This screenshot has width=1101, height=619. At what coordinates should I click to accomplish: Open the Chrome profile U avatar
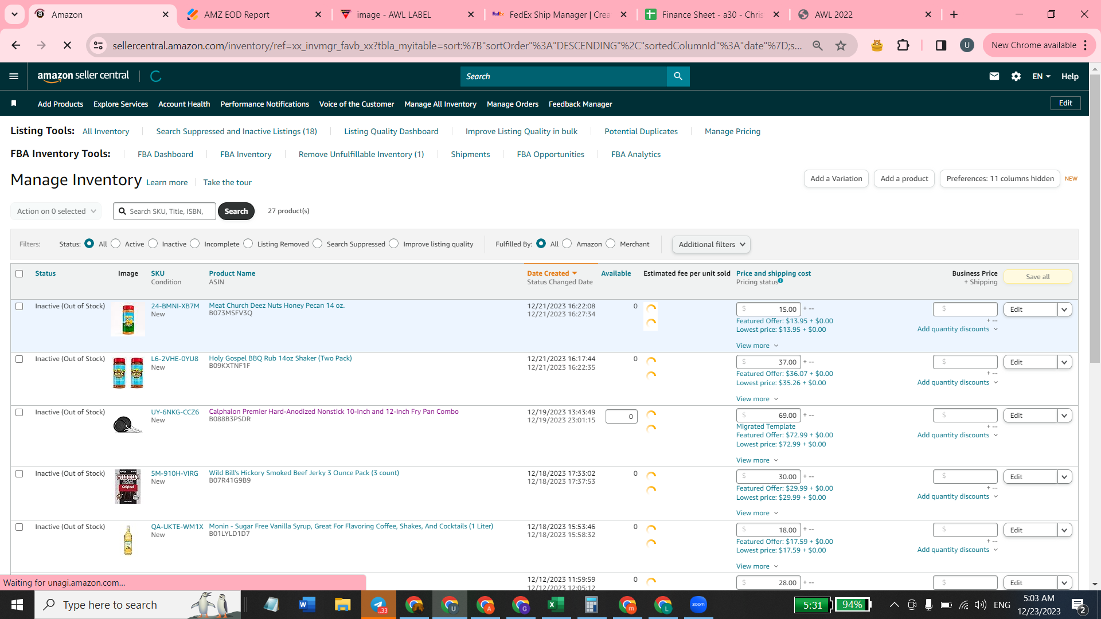pyautogui.click(x=967, y=45)
